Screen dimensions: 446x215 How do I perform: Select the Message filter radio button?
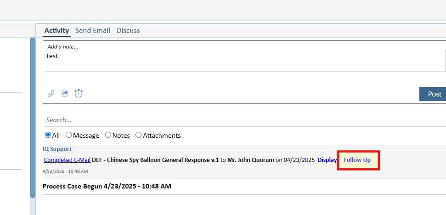coord(68,135)
